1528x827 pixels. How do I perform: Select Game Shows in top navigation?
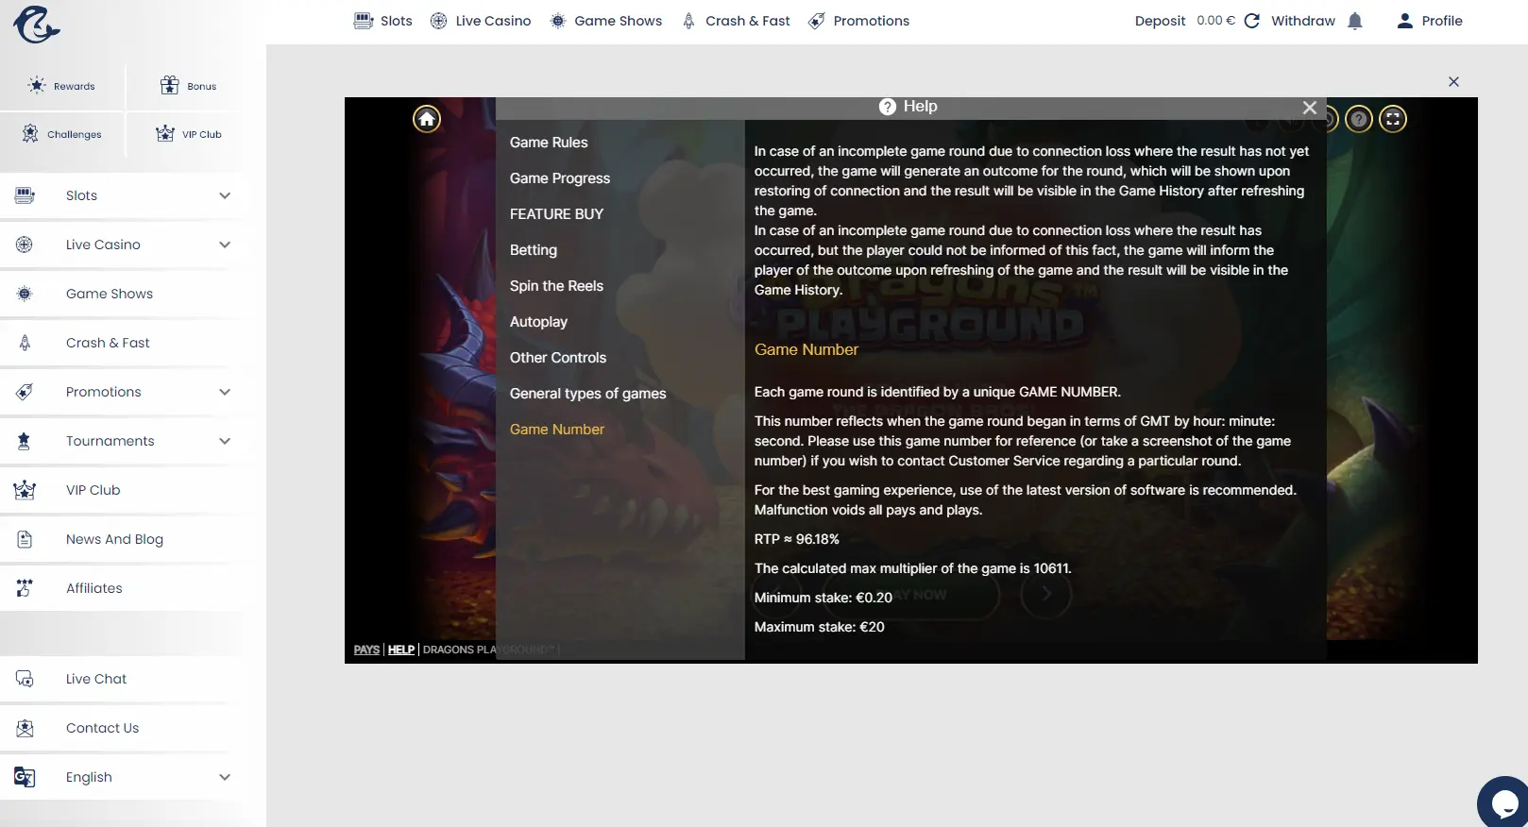(x=606, y=21)
